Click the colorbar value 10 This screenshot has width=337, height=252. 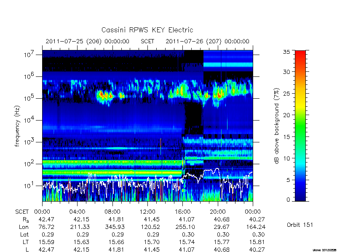[x=286, y=158]
